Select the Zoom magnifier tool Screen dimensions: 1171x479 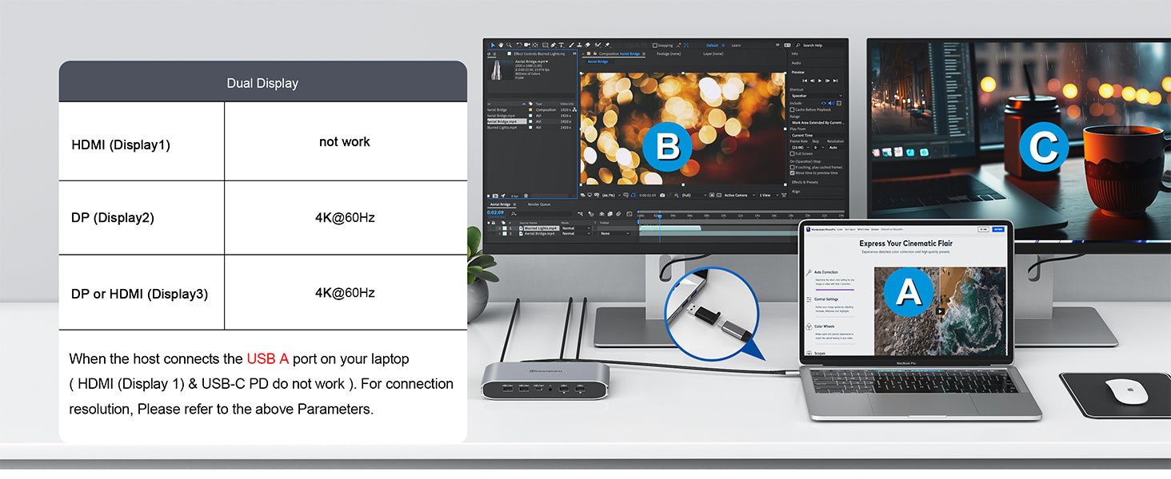tap(509, 46)
